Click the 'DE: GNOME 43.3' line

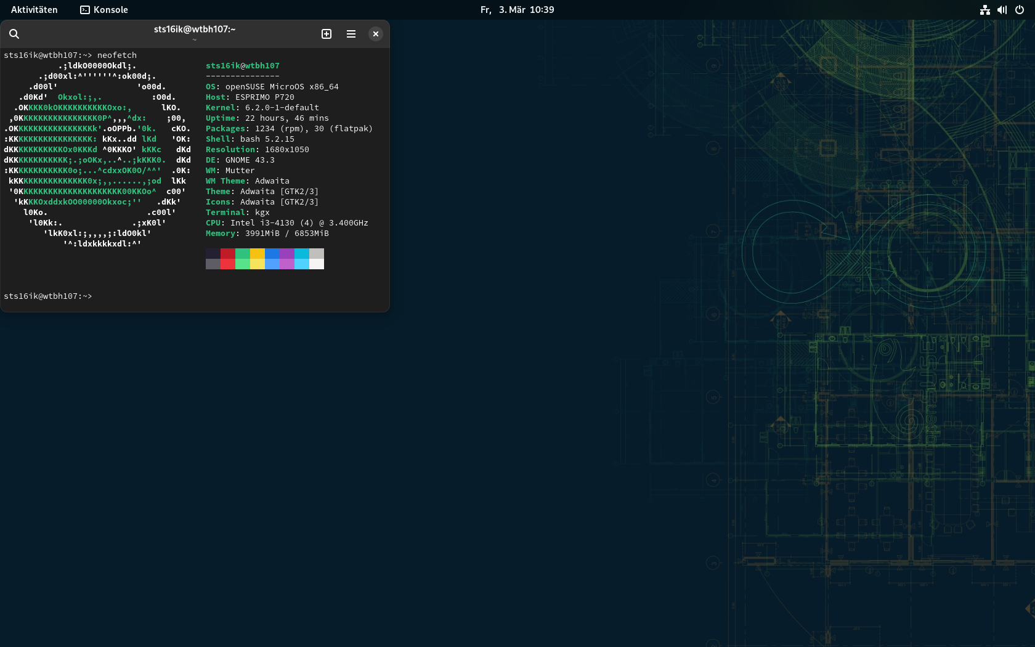point(240,160)
